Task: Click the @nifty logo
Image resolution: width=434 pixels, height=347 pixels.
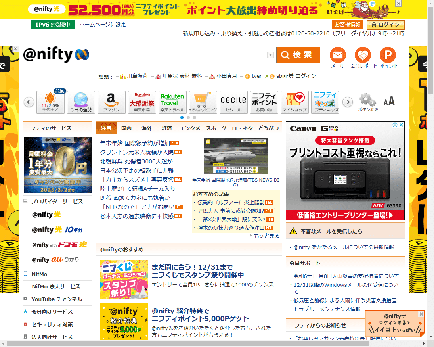Action: (56, 55)
